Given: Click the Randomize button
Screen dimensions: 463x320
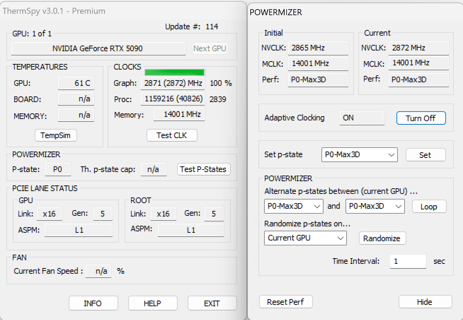Looking at the screenshot, I should click(x=382, y=238).
